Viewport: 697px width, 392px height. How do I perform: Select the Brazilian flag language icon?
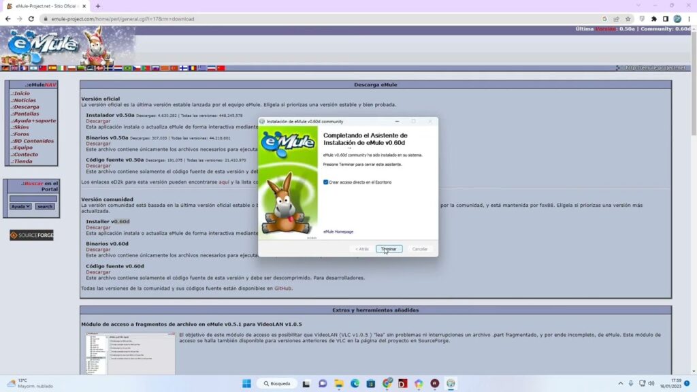click(x=127, y=68)
